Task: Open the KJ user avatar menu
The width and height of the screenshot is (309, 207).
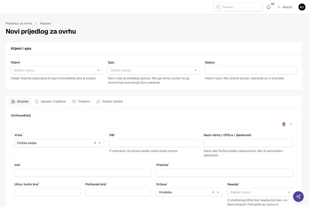Action: [x=302, y=7]
